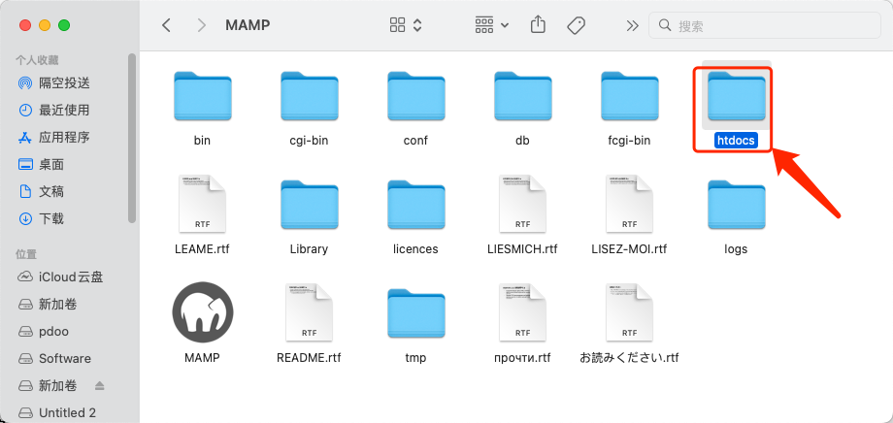Viewport: 893px width, 423px height.
Task: Click the Tags toolbar icon
Action: click(x=577, y=25)
